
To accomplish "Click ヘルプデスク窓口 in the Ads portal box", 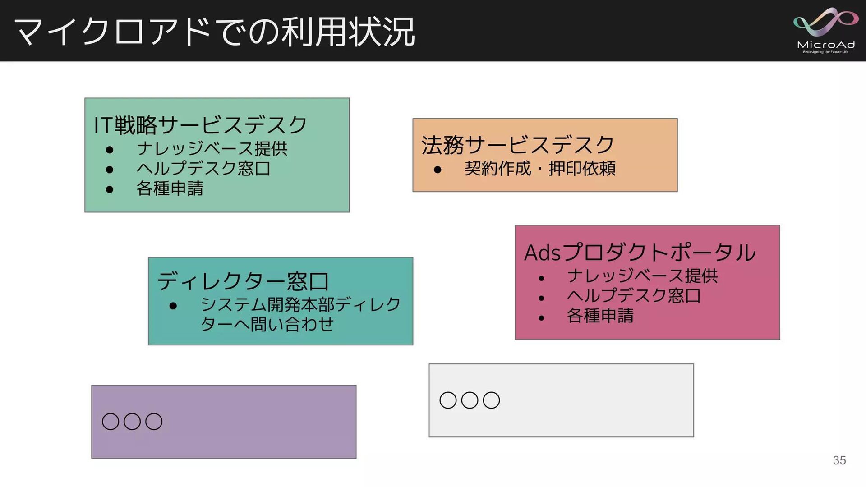I will (634, 295).
